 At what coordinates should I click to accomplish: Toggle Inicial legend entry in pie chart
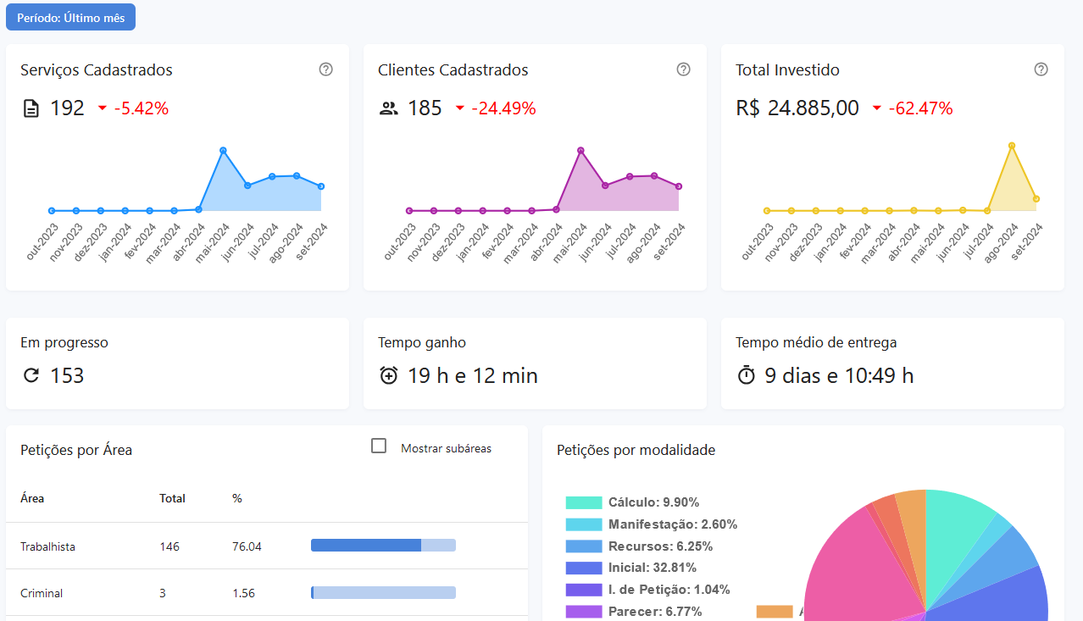627,568
